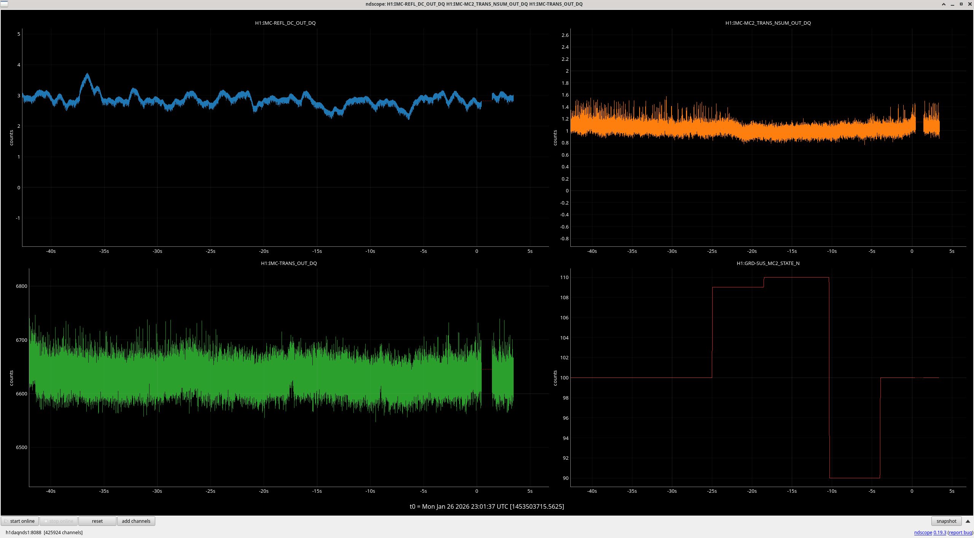The image size is (974, 538).
Task: Minimize the ndscope window
Action: click(x=952, y=4)
